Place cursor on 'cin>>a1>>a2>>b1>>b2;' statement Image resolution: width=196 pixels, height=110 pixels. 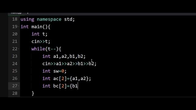coord(70,64)
